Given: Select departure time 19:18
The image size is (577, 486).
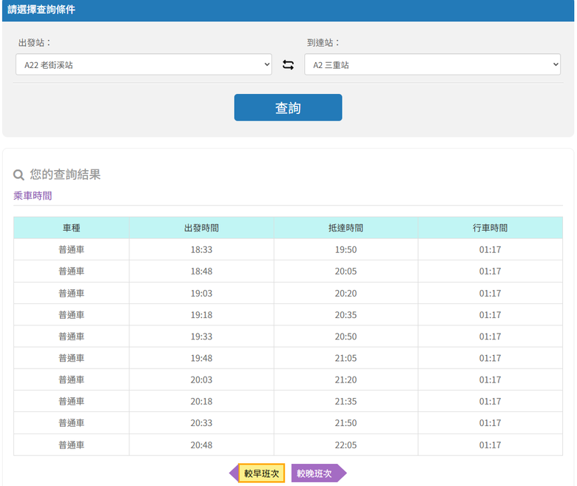Looking at the screenshot, I should pos(201,315).
